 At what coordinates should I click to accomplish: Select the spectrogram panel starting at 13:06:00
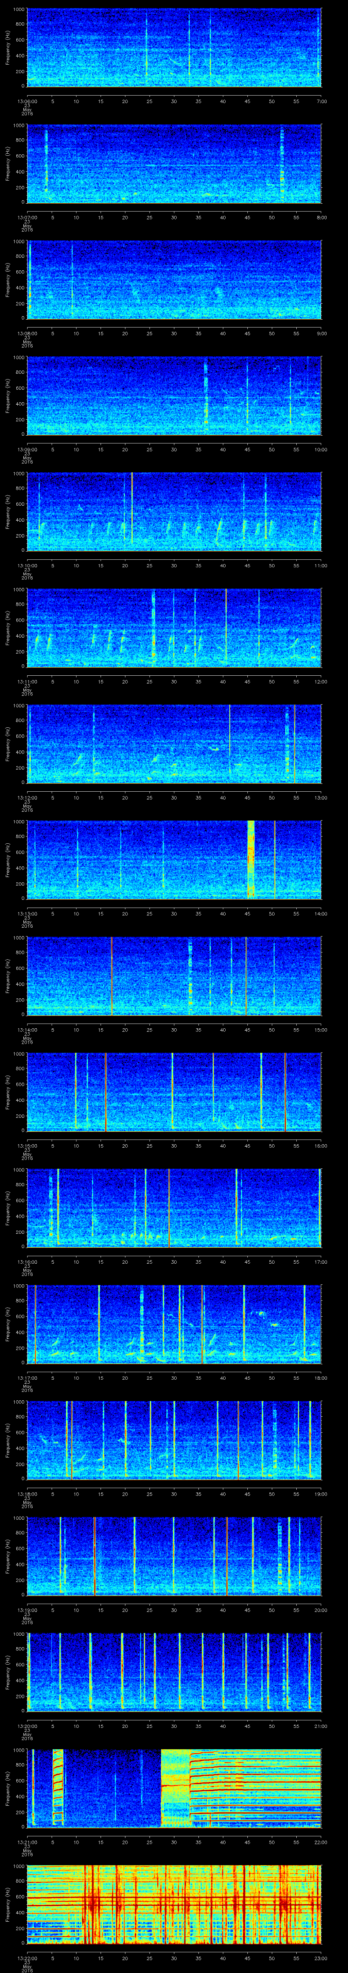click(x=174, y=48)
